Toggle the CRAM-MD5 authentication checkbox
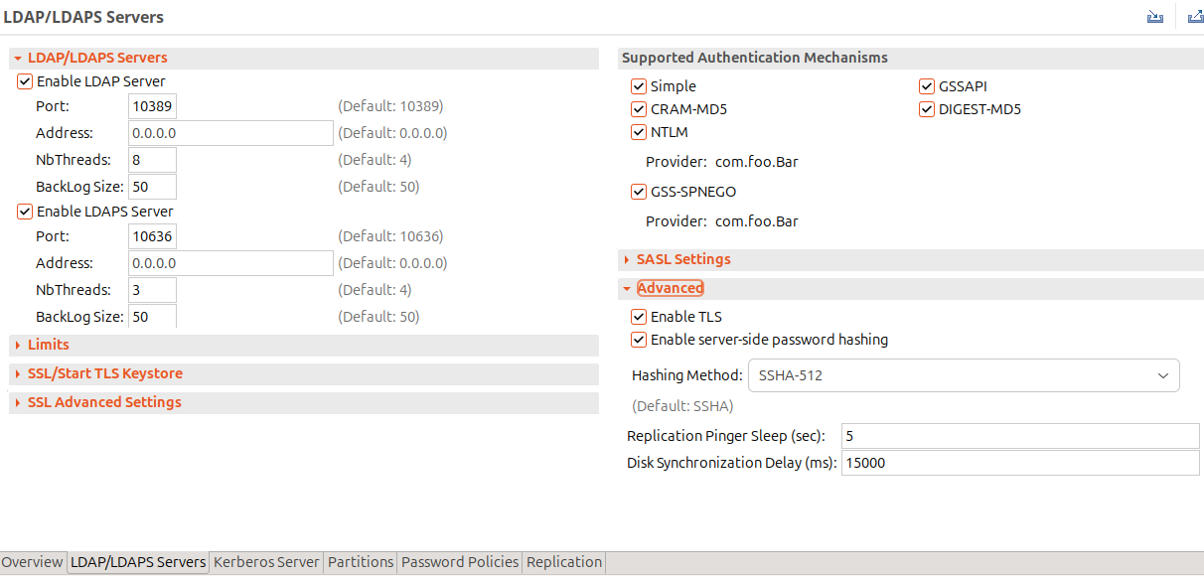Image resolution: width=1204 pixels, height=576 pixels. pos(639,109)
